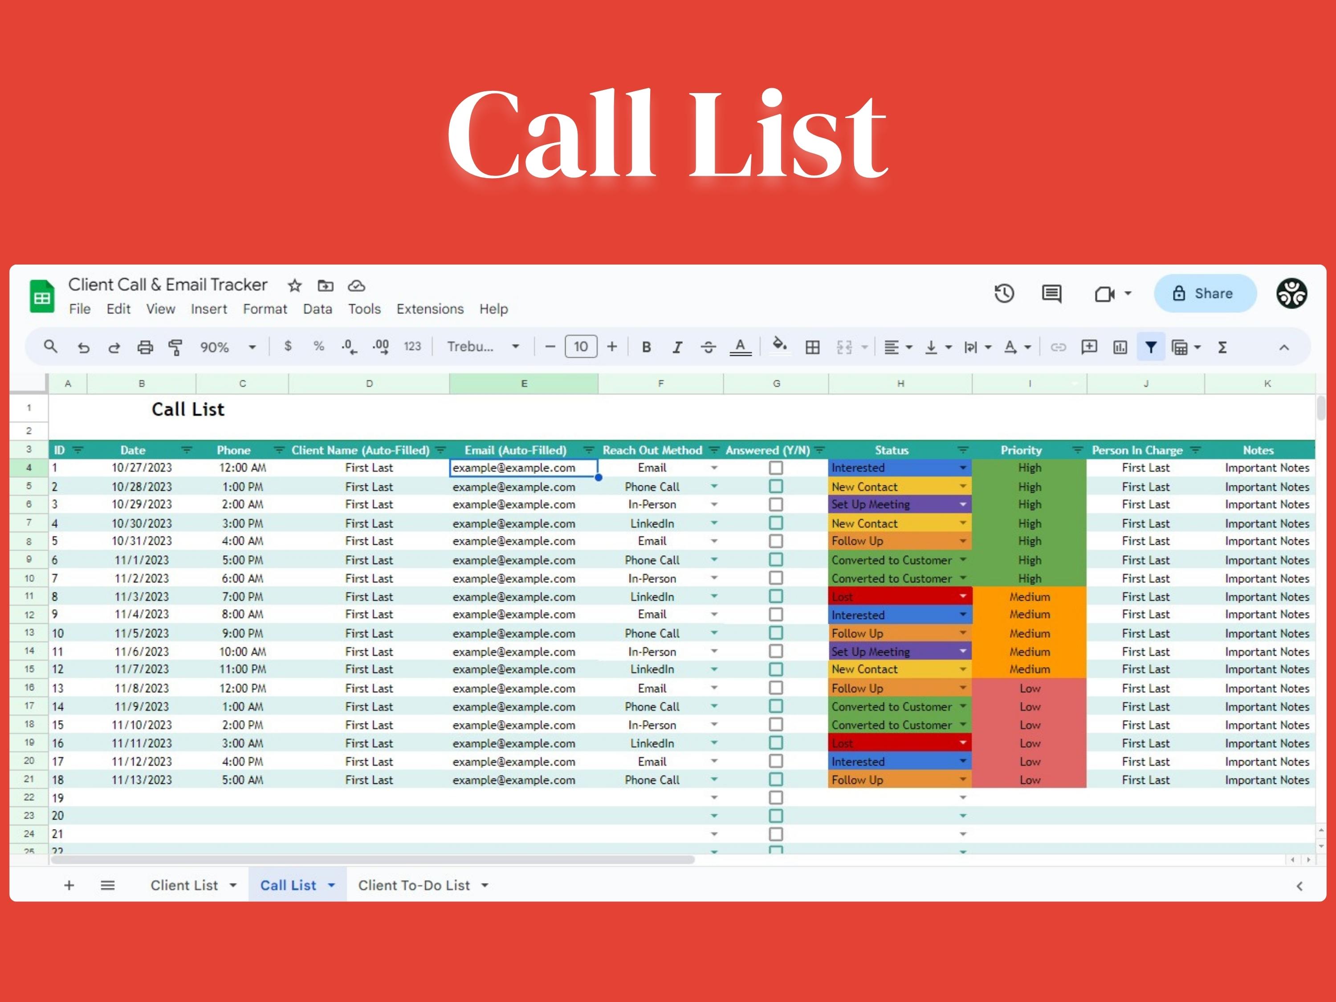Click the Share button
The image size is (1336, 1002).
tap(1205, 293)
